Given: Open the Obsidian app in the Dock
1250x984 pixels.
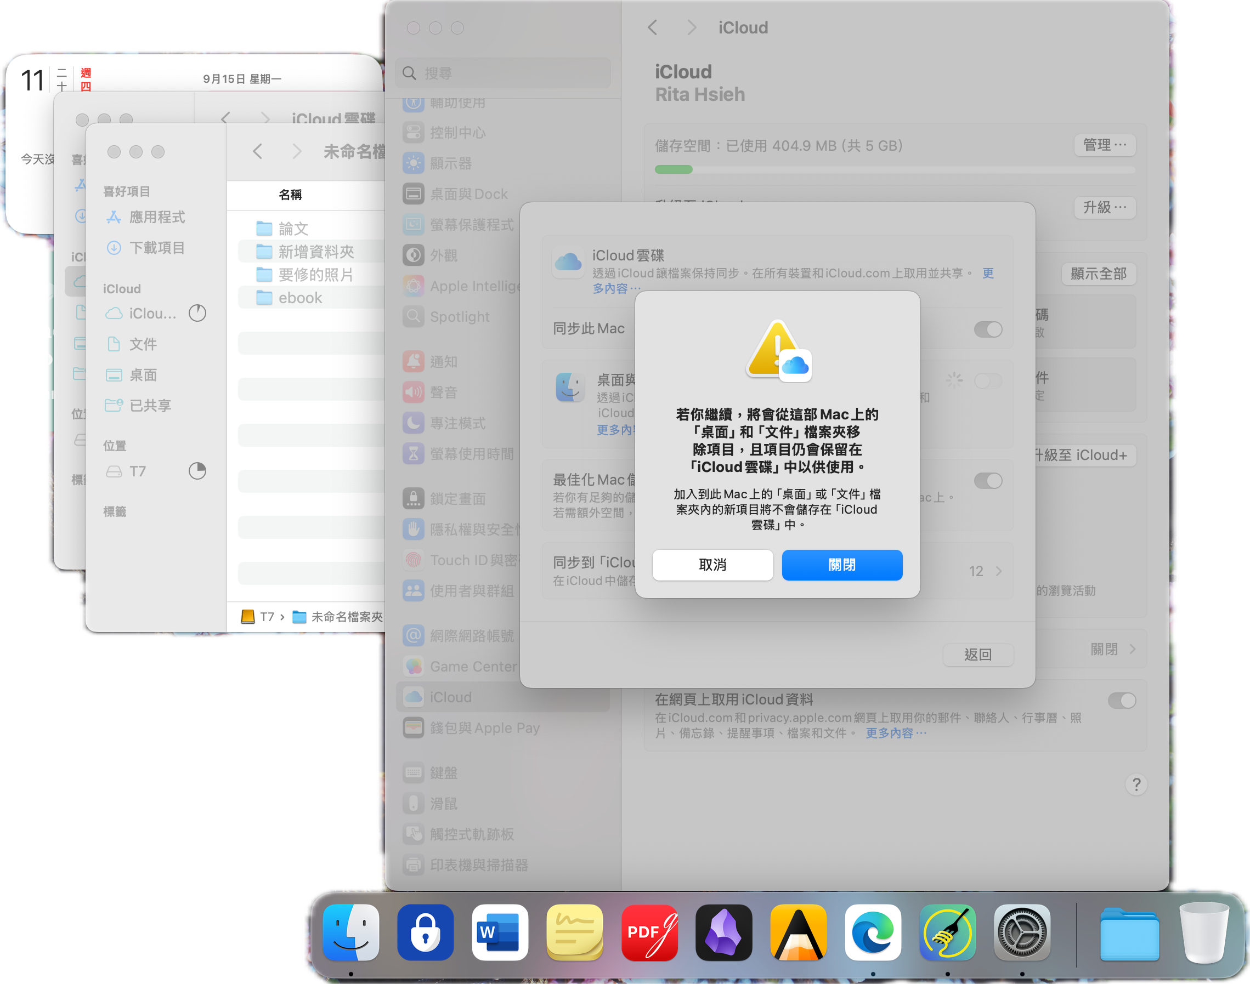Looking at the screenshot, I should tap(723, 932).
